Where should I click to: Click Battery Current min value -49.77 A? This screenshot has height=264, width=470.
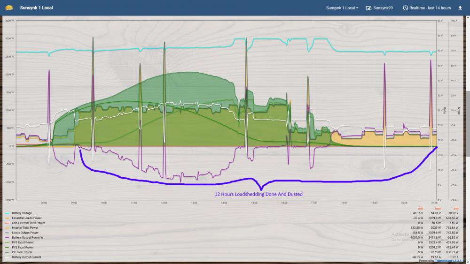(x=418, y=257)
